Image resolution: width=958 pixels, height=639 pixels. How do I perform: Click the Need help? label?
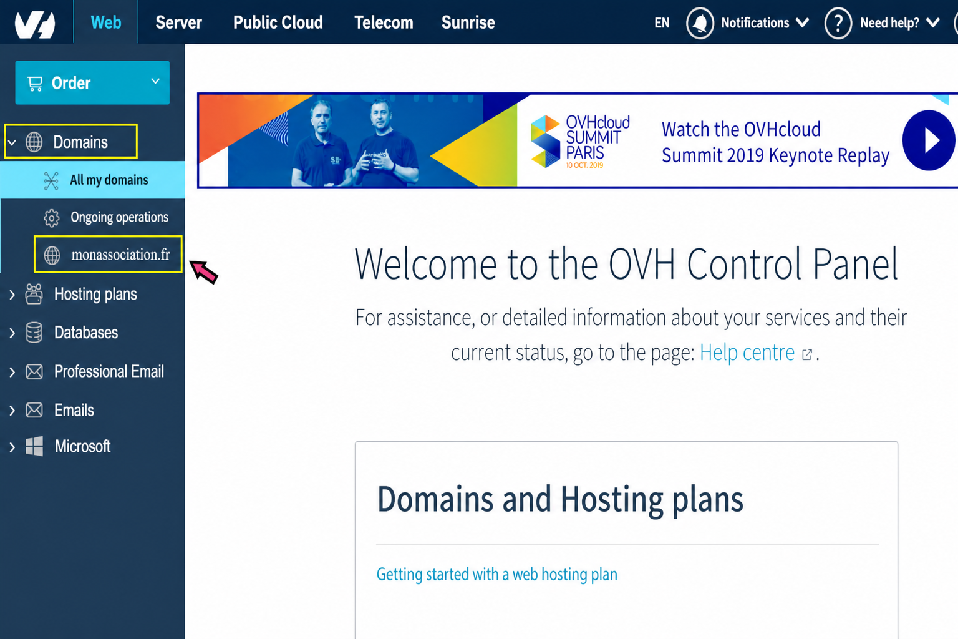click(x=889, y=23)
